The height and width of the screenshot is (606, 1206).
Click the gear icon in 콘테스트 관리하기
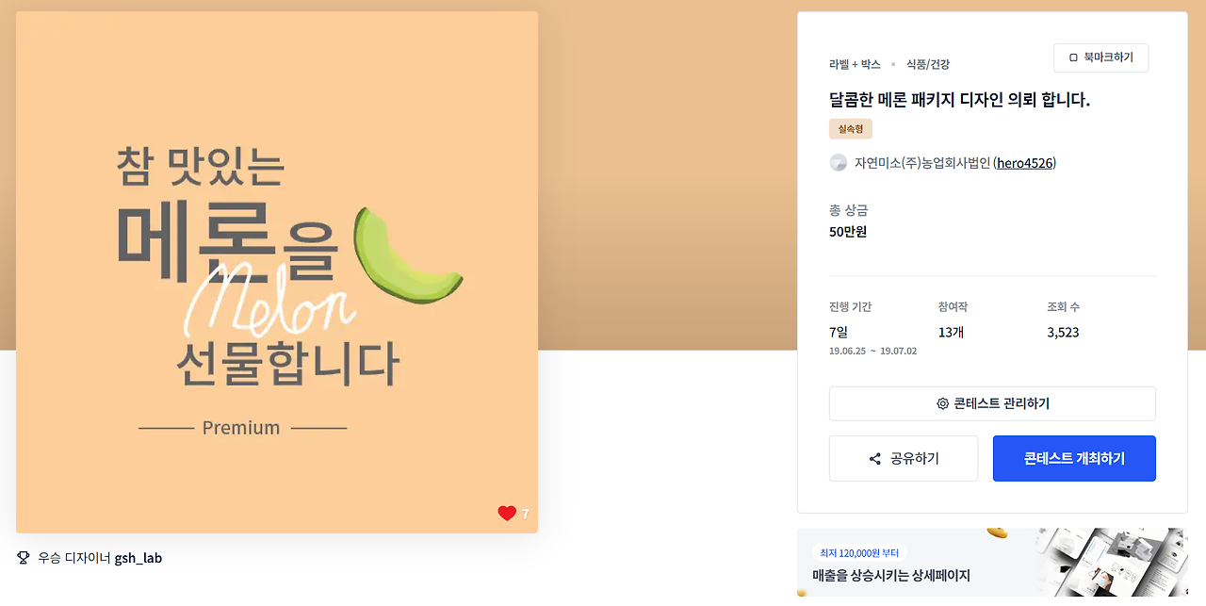pos(942,403)
